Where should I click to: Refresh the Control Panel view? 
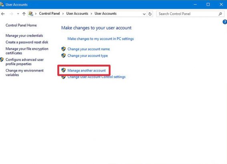[150, 14]
